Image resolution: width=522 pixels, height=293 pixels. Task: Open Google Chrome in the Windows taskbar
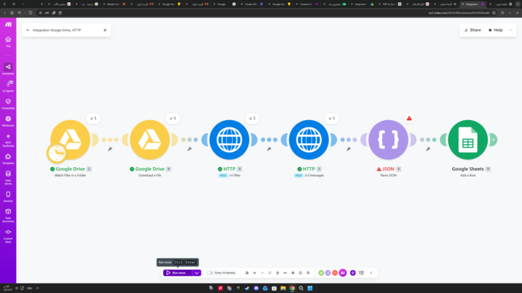pos(292,289)
